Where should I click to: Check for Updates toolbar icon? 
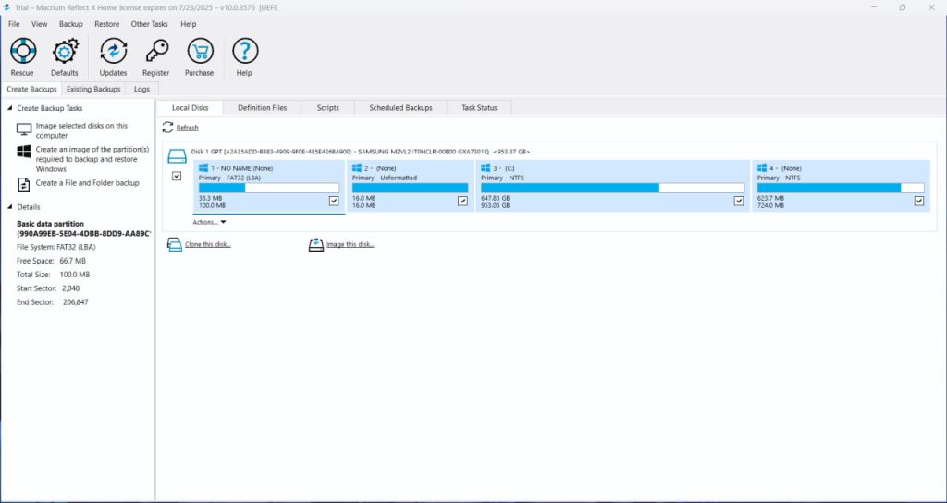pos(114,52)
